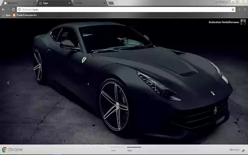
Task: Select the second Apps page indicator
Action: click(x=134, y=149)
